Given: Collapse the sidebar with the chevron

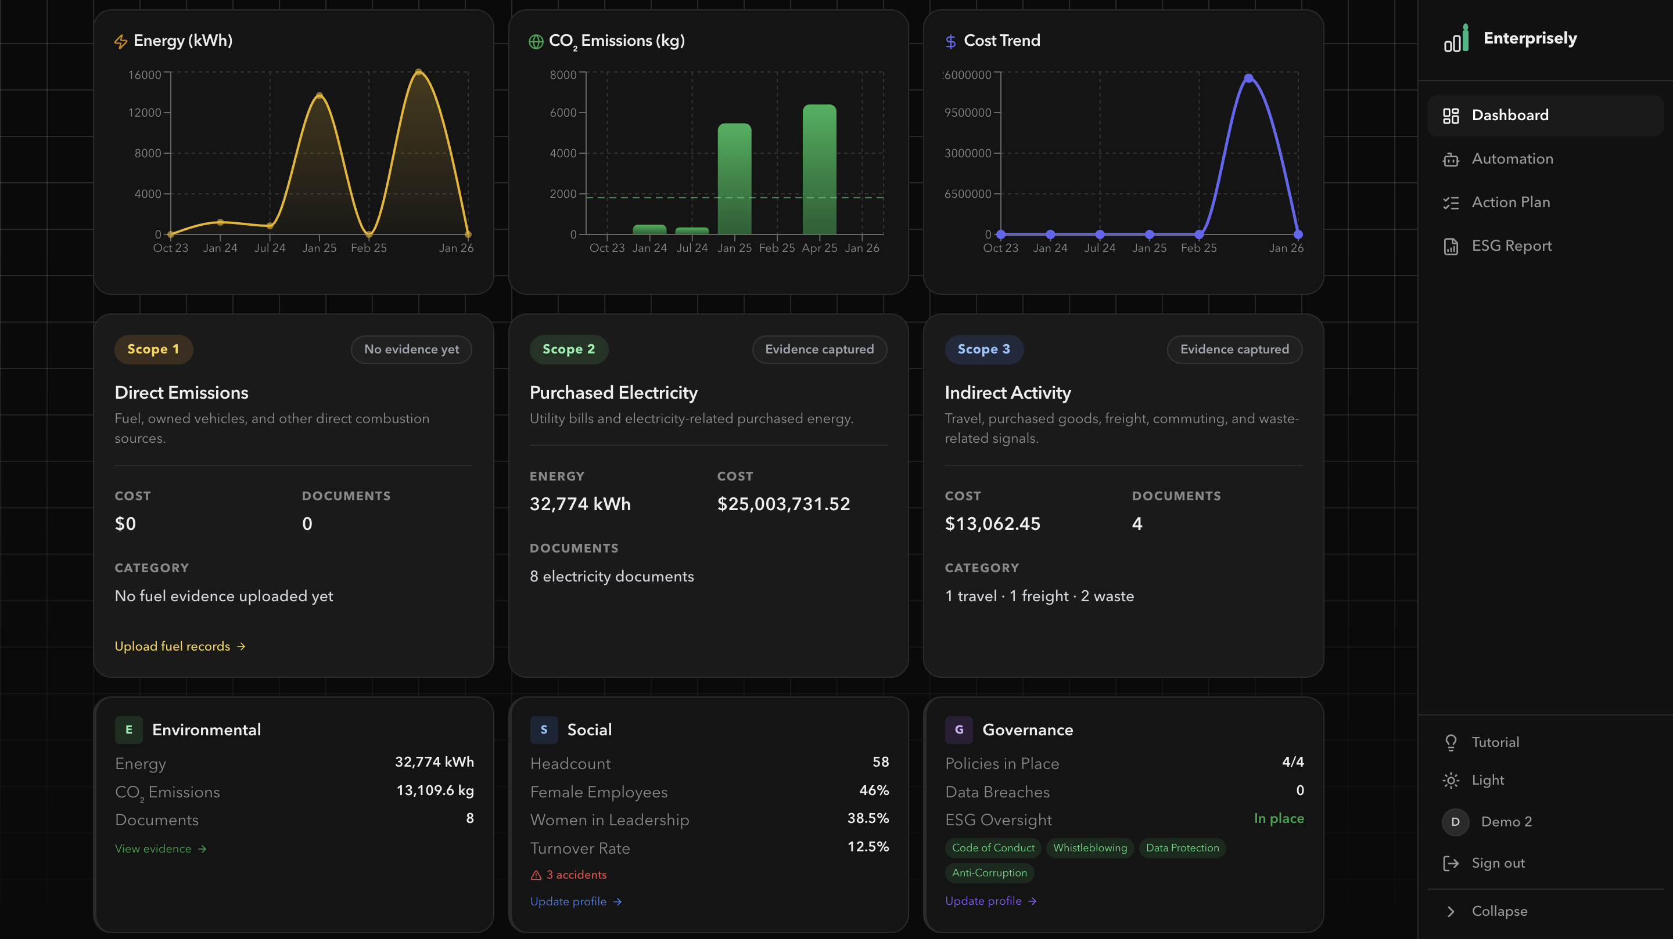Looking at the screenshot, I should [x=1451, y=911].
